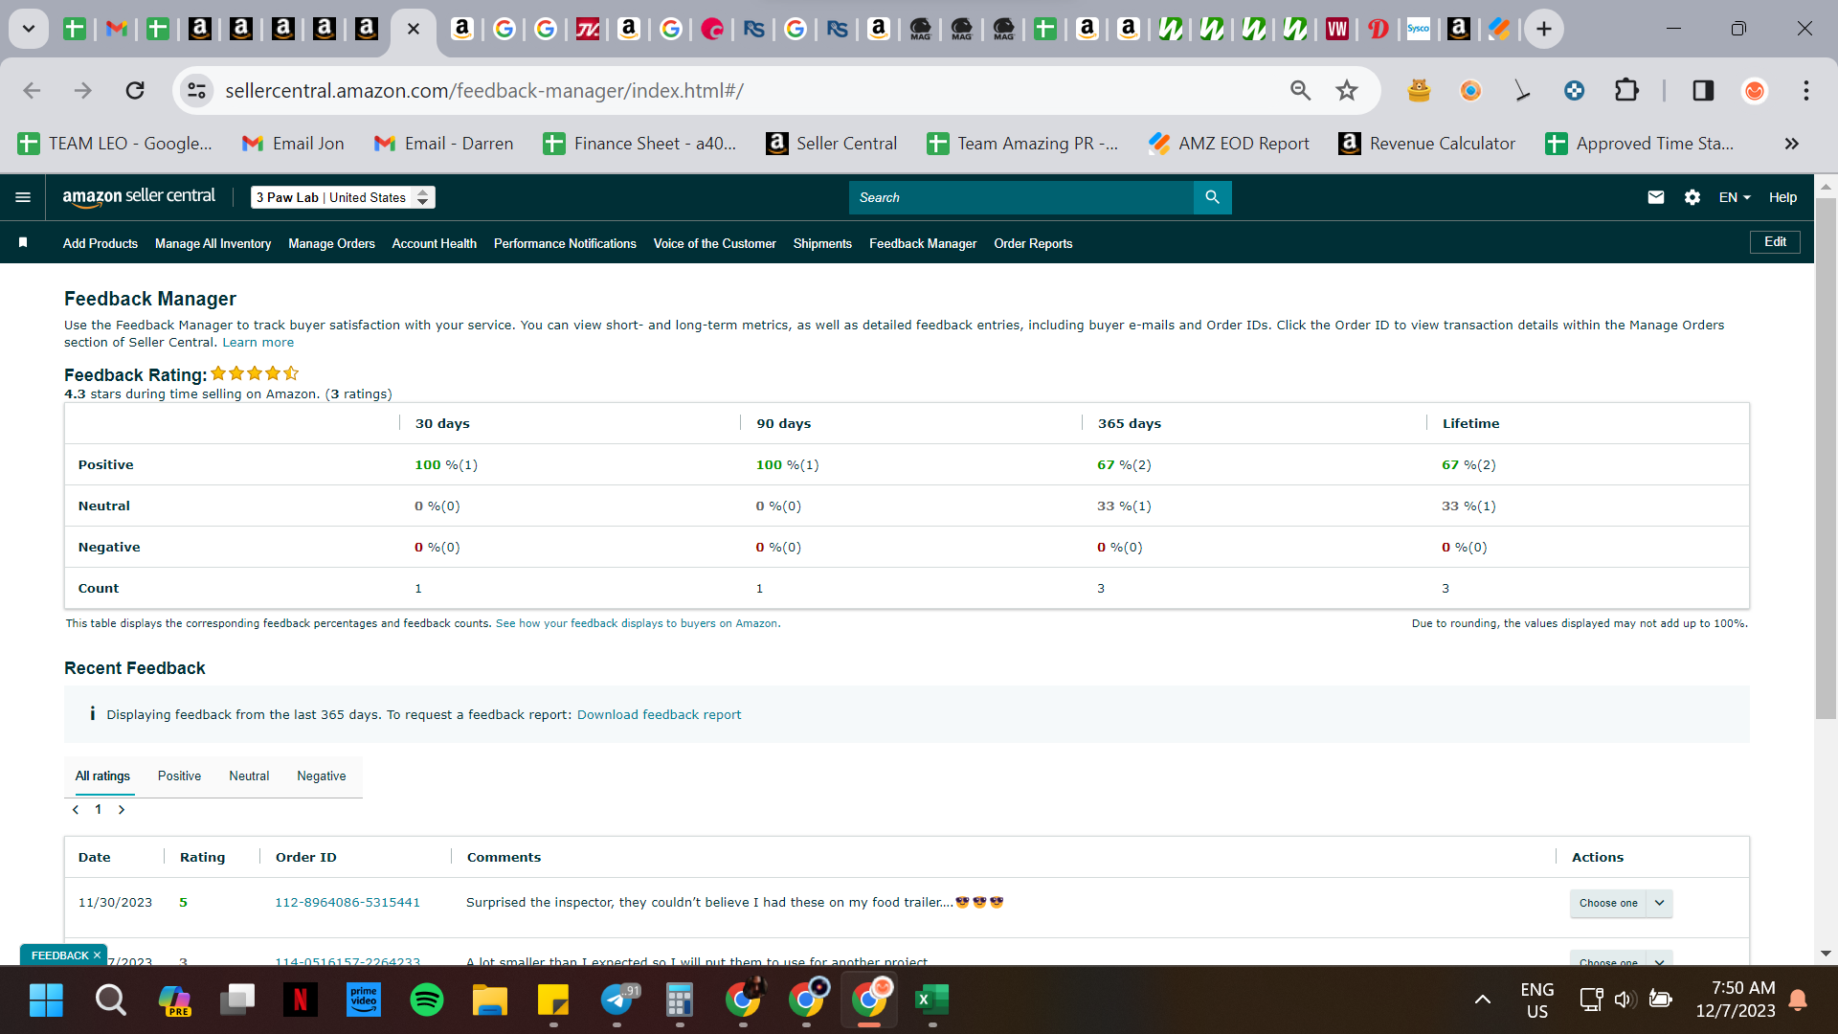The height and width of the screenshot is (1034, 1838).
Task: Show hidden system tray icons
Action: coord(1482,1000)
